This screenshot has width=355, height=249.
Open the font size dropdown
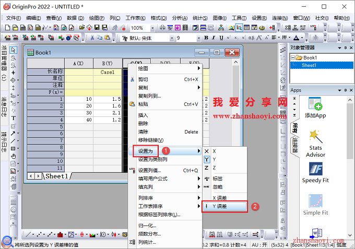pyautogui.click(x=198, y=38)
